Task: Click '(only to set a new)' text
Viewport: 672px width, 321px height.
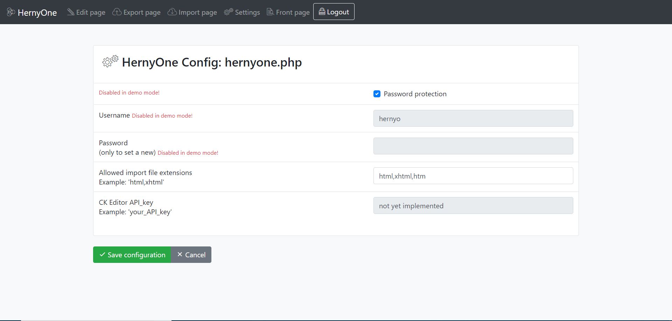Action: (127, 152)
